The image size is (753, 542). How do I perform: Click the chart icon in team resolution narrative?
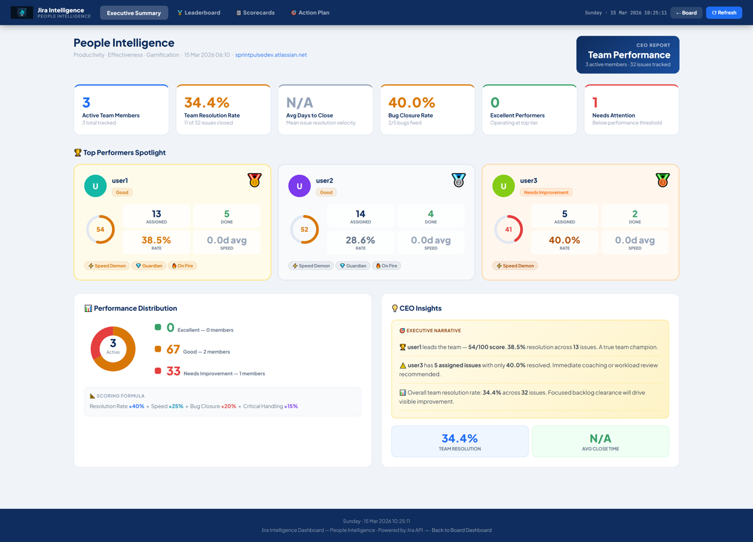click(403, 393)
